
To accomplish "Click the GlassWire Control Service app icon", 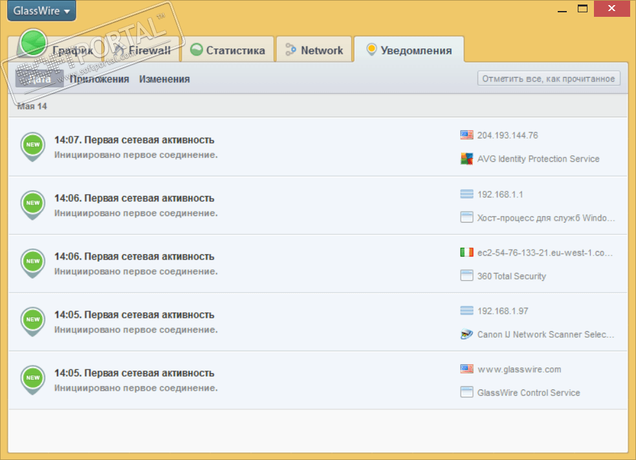I will click(467, 392).
